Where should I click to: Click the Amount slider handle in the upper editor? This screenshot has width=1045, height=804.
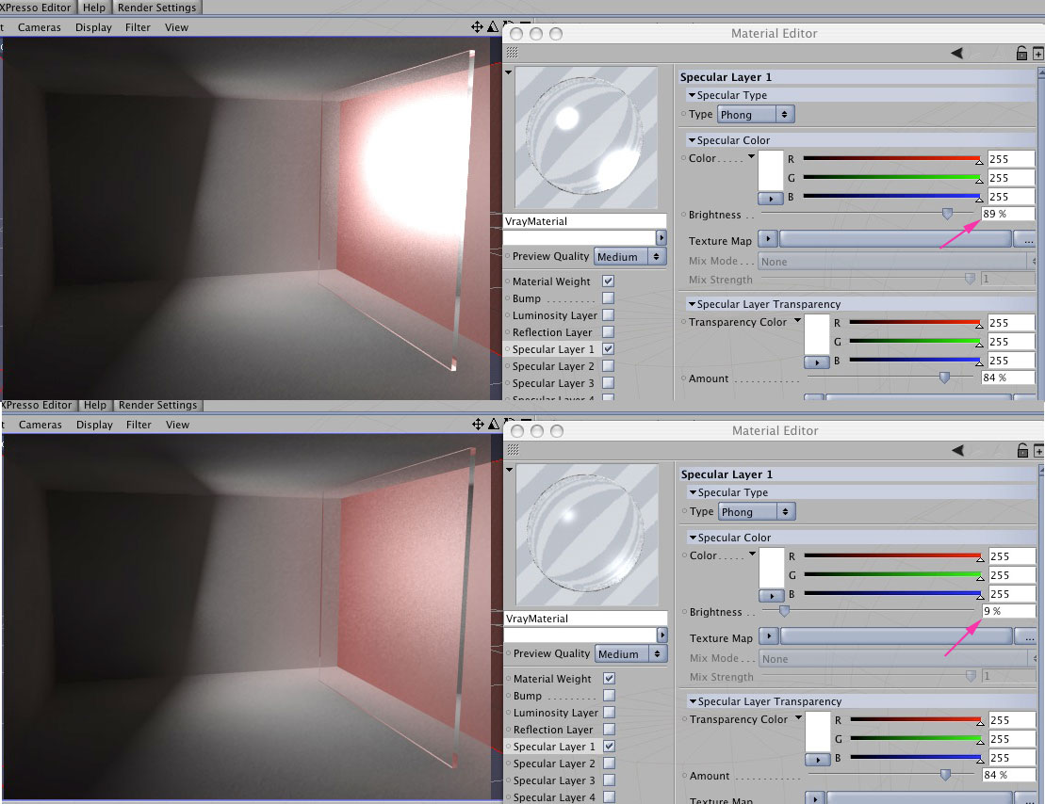pyautogui.click(x=944, y=378)
